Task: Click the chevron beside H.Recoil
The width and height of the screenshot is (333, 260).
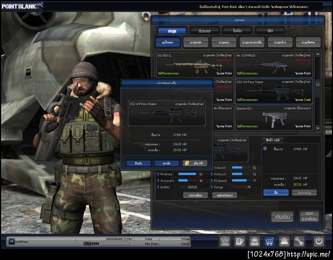Action: coord(211,174)
